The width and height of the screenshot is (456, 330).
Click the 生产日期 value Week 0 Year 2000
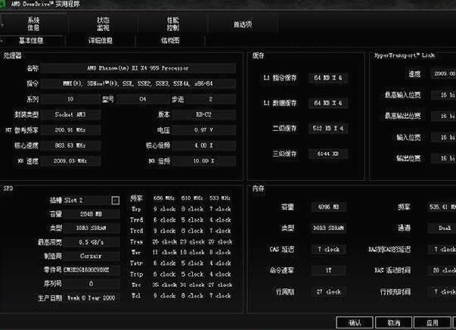[92, 297]
